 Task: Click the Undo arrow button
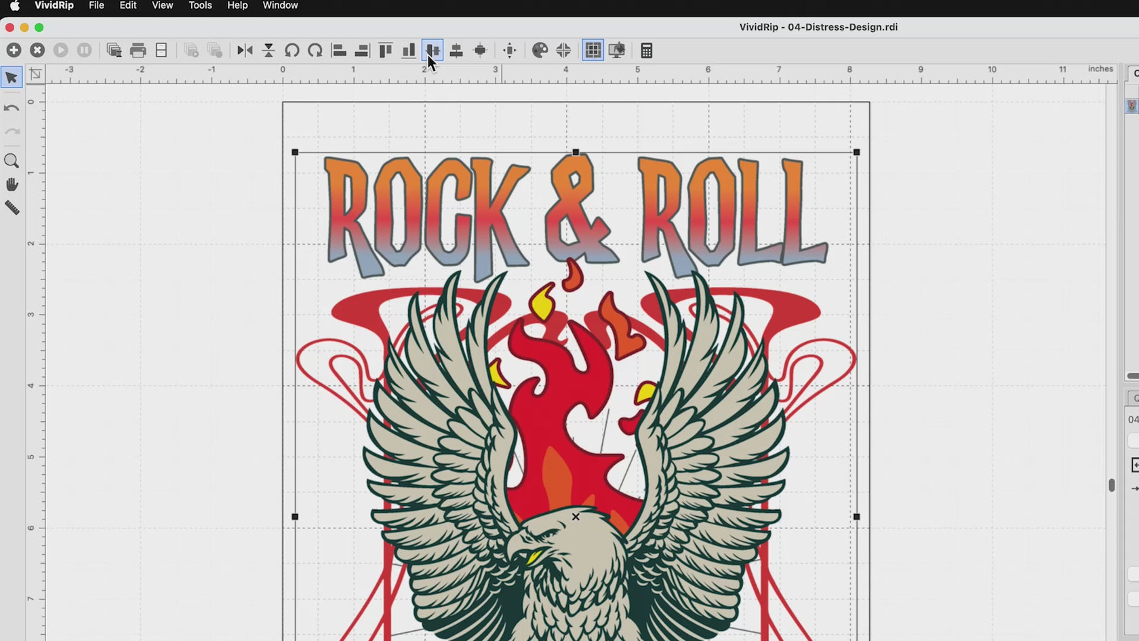(12, 108)
